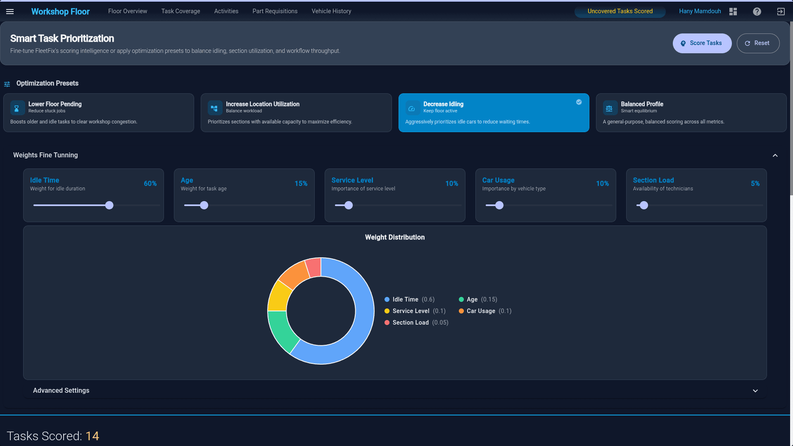Screen dimensions: 793x446
Task: Open the hamburger navigation menu
Action: [10, 12]
